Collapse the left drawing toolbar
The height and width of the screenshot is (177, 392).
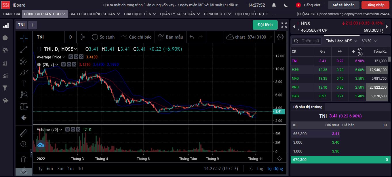point(31,154)
